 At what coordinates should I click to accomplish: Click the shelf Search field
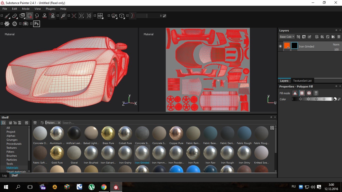[x=169, y=123]
